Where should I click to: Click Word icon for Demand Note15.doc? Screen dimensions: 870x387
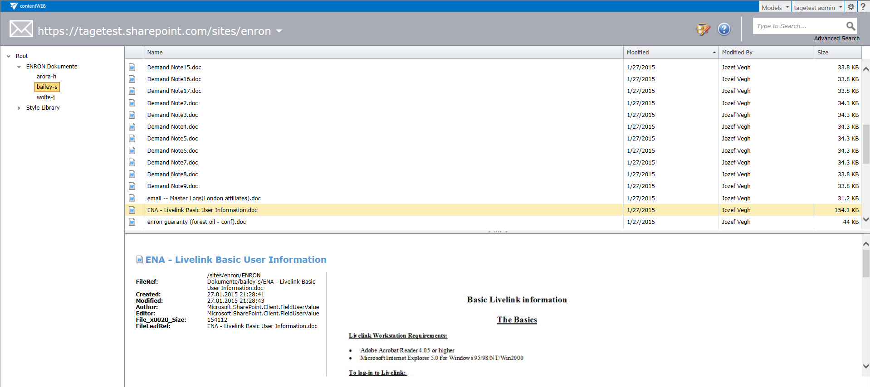pyautogui.click(x=132, y=67)
